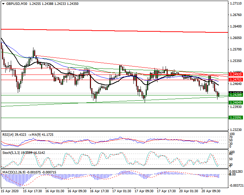
Task: Select the RSI(14) 39.4323 indicator label
Action: [14, 135]
